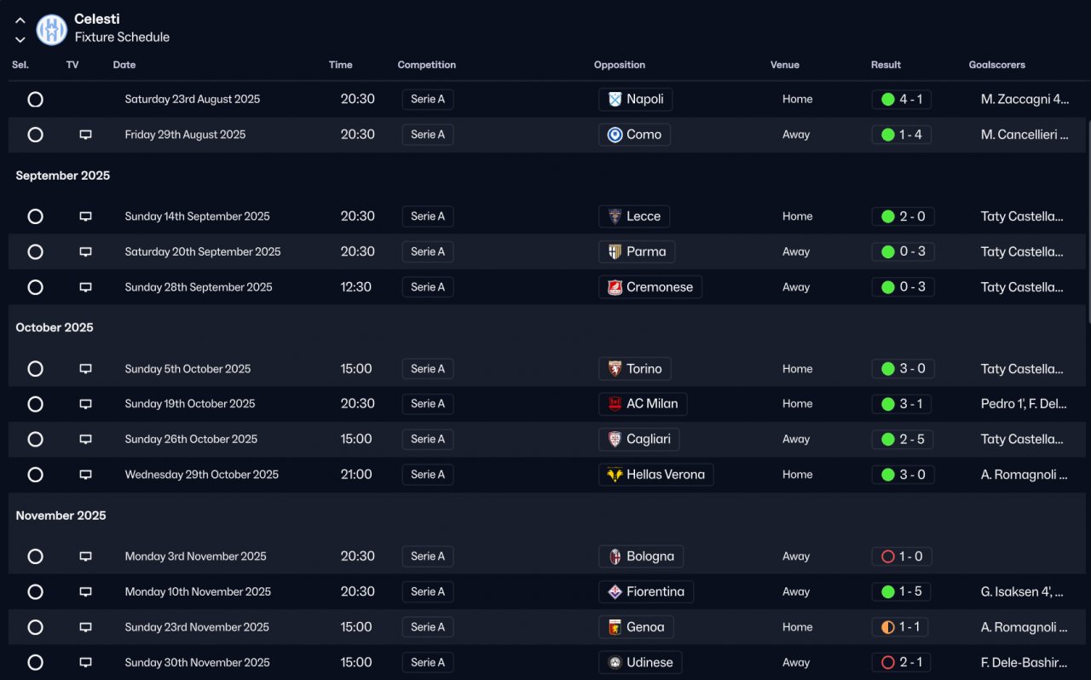Click the down chevron beside Celesti badge
The image size is (1091, 680).
click(x=20, y=39)
